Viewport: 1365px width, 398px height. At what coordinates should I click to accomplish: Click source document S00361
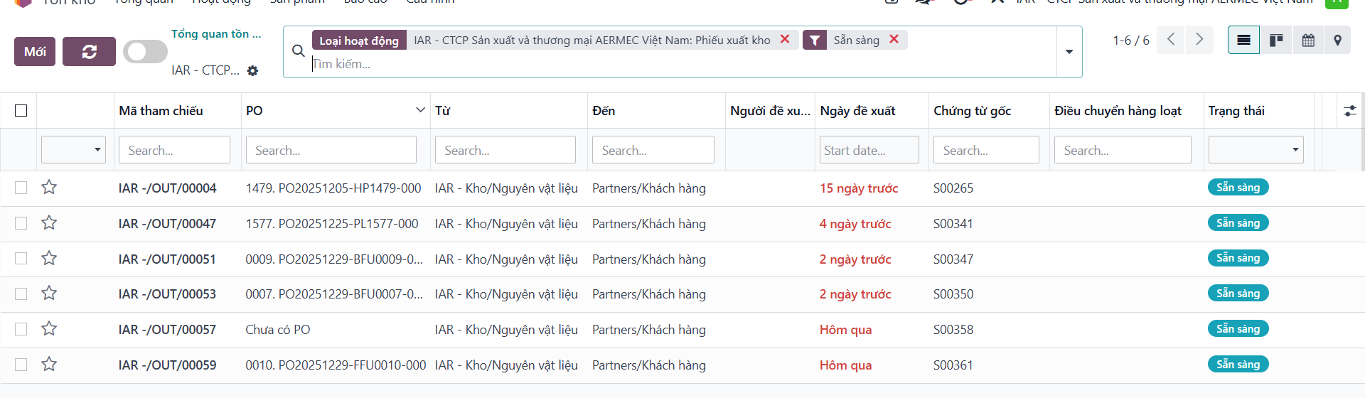[x=953, y=365]
